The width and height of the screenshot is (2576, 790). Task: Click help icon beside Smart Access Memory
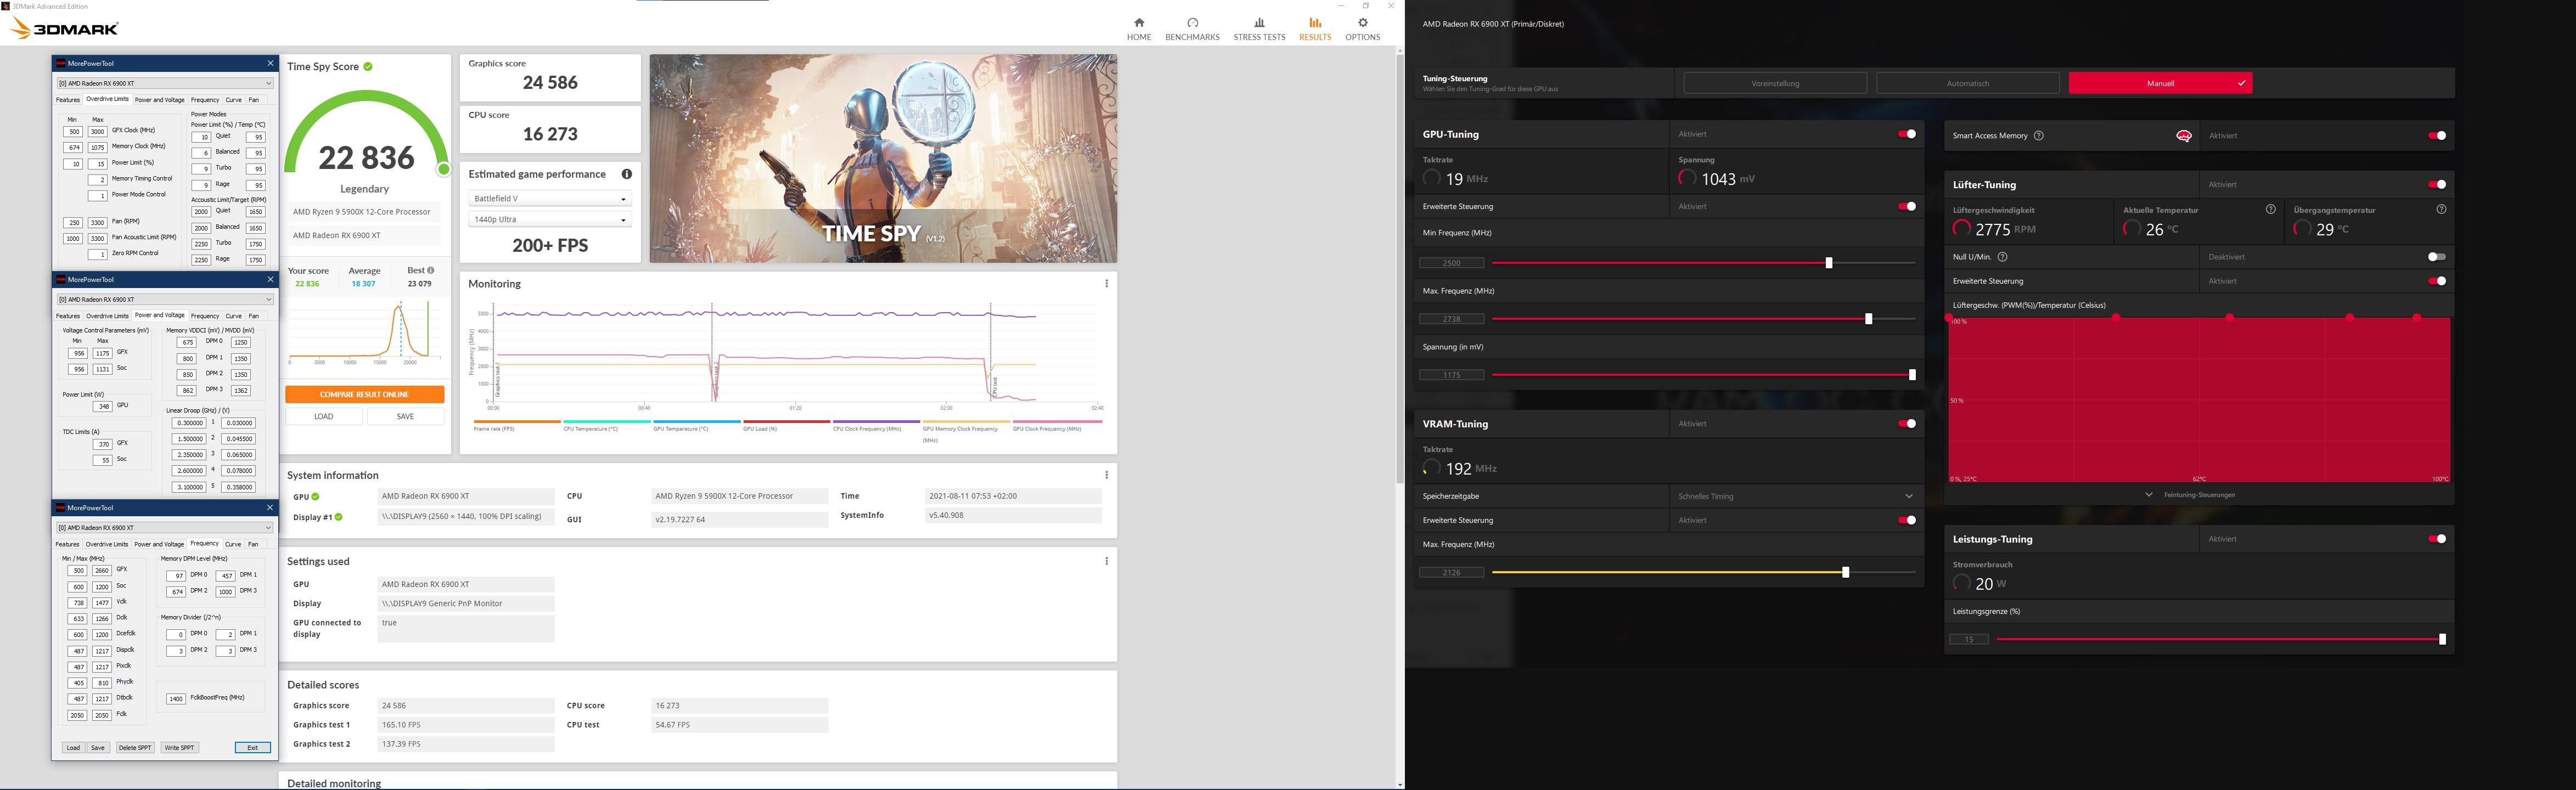(x=2039, y=136)
